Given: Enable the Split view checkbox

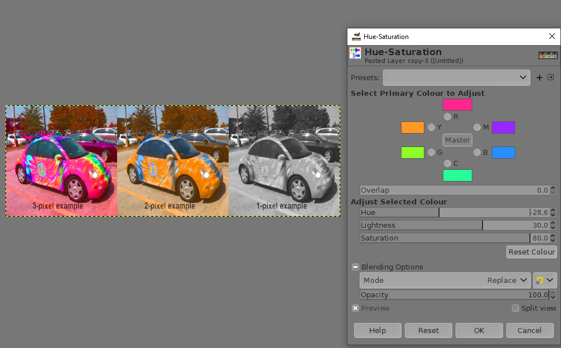Looking at the screenshot, I should pos(515,308).
